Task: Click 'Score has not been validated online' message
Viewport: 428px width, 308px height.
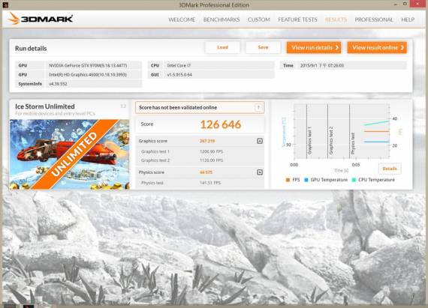Action: (178, 108)
